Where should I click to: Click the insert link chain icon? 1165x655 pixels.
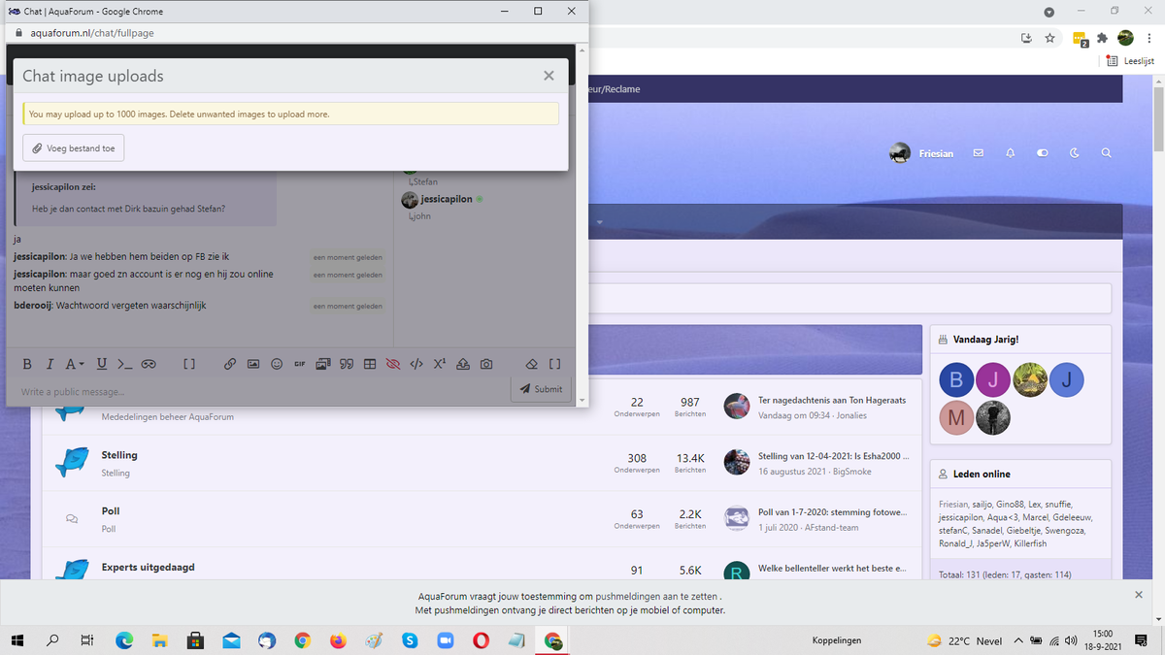230,364
